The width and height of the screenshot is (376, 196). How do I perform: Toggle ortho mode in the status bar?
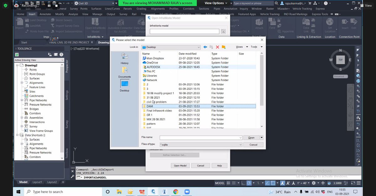[x=243, y=183]
